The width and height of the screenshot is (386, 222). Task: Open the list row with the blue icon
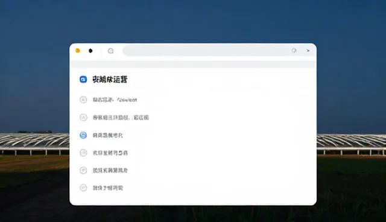107,135
